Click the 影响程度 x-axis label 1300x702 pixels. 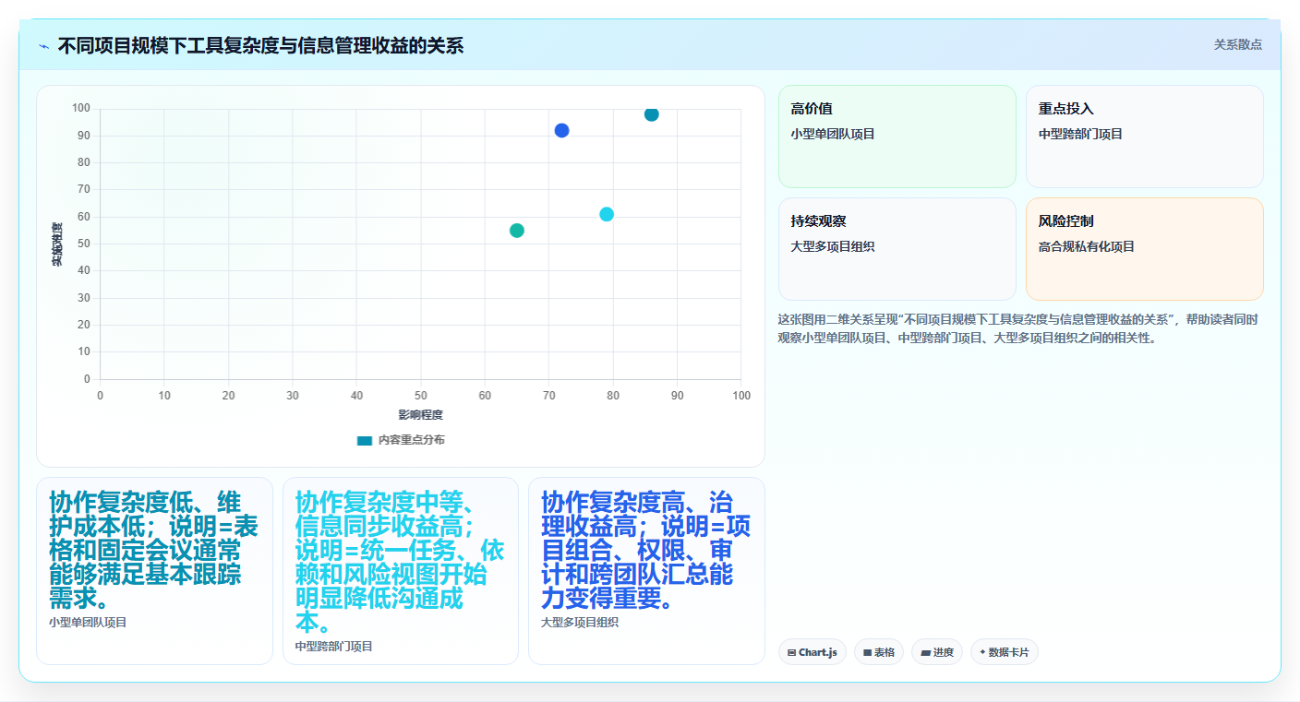(421, 414)
